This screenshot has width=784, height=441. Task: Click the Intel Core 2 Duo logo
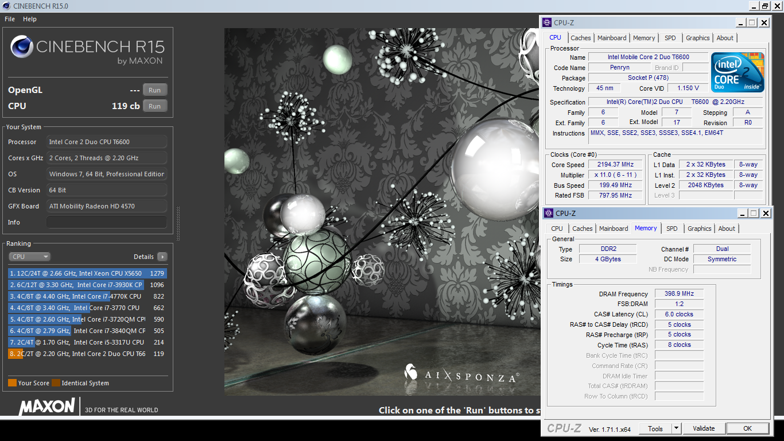[x=738, y=72]
